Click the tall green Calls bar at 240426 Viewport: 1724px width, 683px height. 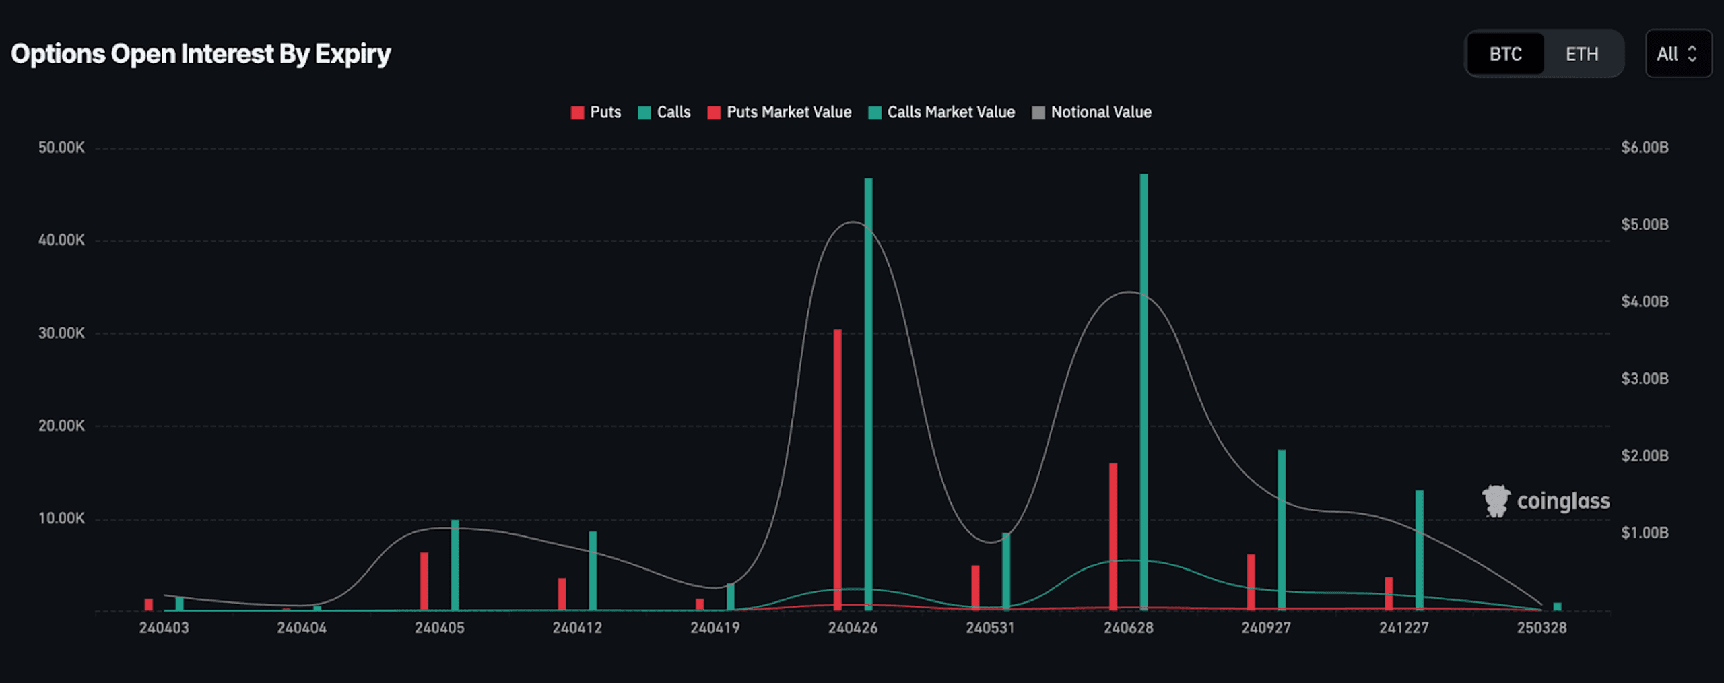pyautogui.click(x=868, y=395)
